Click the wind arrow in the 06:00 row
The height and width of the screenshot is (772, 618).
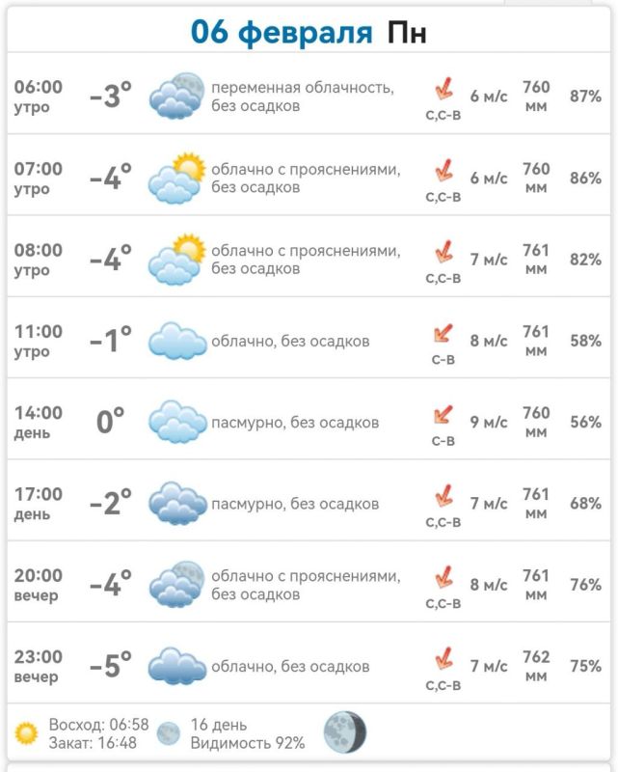(x=443, y=89)
